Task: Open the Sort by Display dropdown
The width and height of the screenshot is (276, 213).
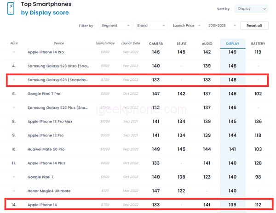Action: pyautogui.click(x=251, y=9)
